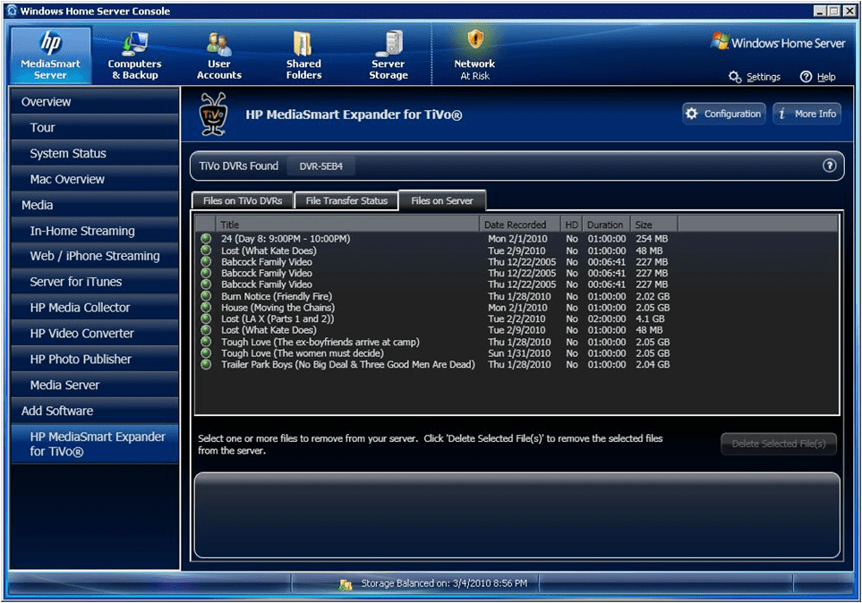862x603 pixels.
Task: Open HP Media Collector page
Action: (95, 308)
